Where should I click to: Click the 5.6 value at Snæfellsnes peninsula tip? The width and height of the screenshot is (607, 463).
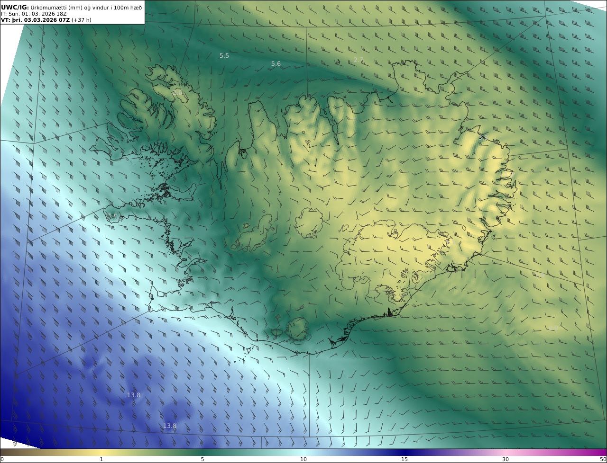click(112, 215)
